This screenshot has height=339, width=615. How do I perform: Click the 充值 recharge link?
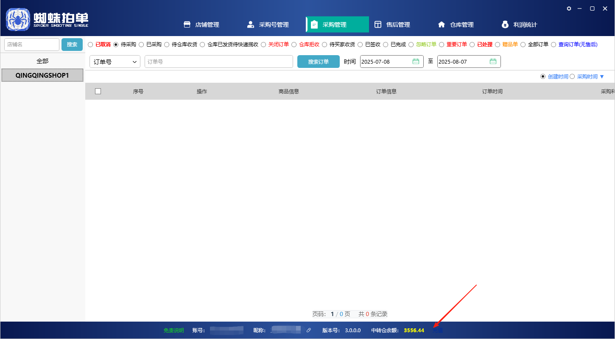coord(437,330)
